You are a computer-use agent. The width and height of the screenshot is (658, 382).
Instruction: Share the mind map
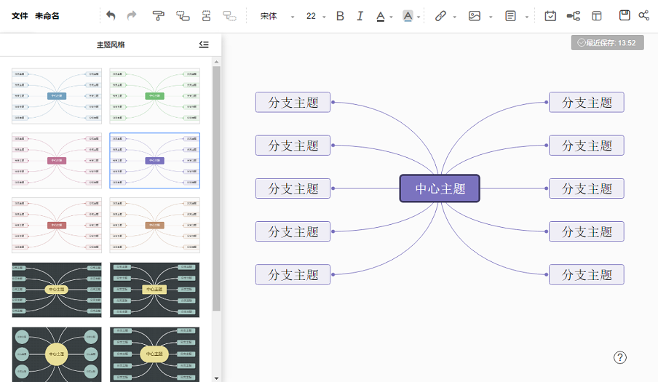pyautogui.click(x=643, y=15)
